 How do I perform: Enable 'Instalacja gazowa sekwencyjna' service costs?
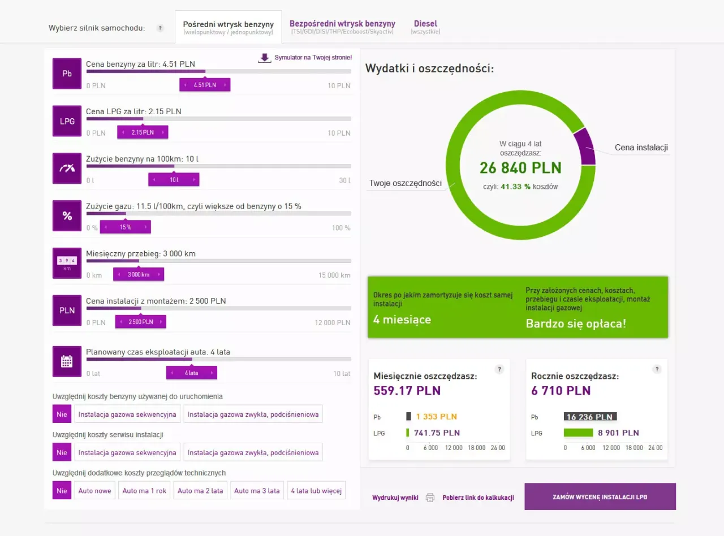point(127,452)
